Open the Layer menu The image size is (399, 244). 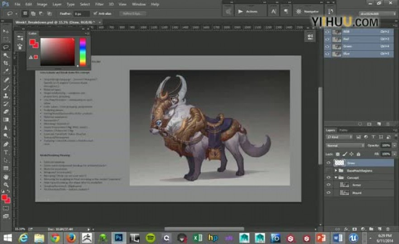pos(57,5)
